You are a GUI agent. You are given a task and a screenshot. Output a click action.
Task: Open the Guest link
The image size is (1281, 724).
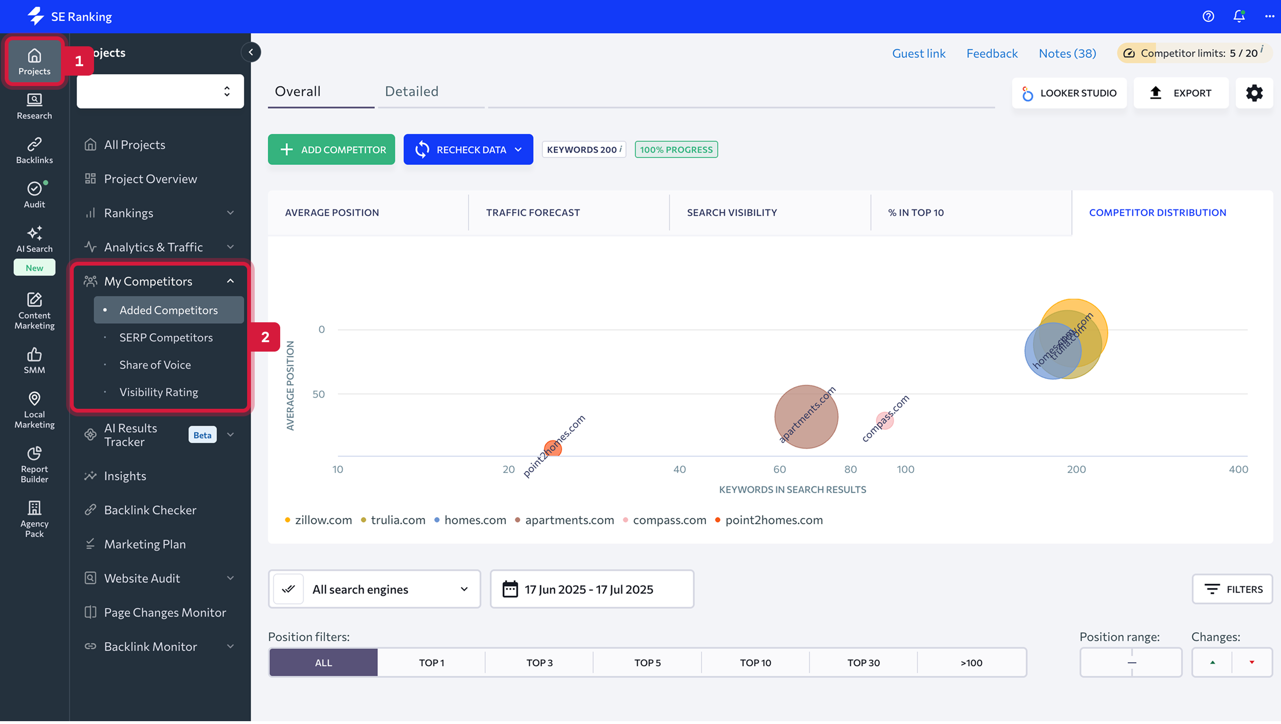point(919,53)
